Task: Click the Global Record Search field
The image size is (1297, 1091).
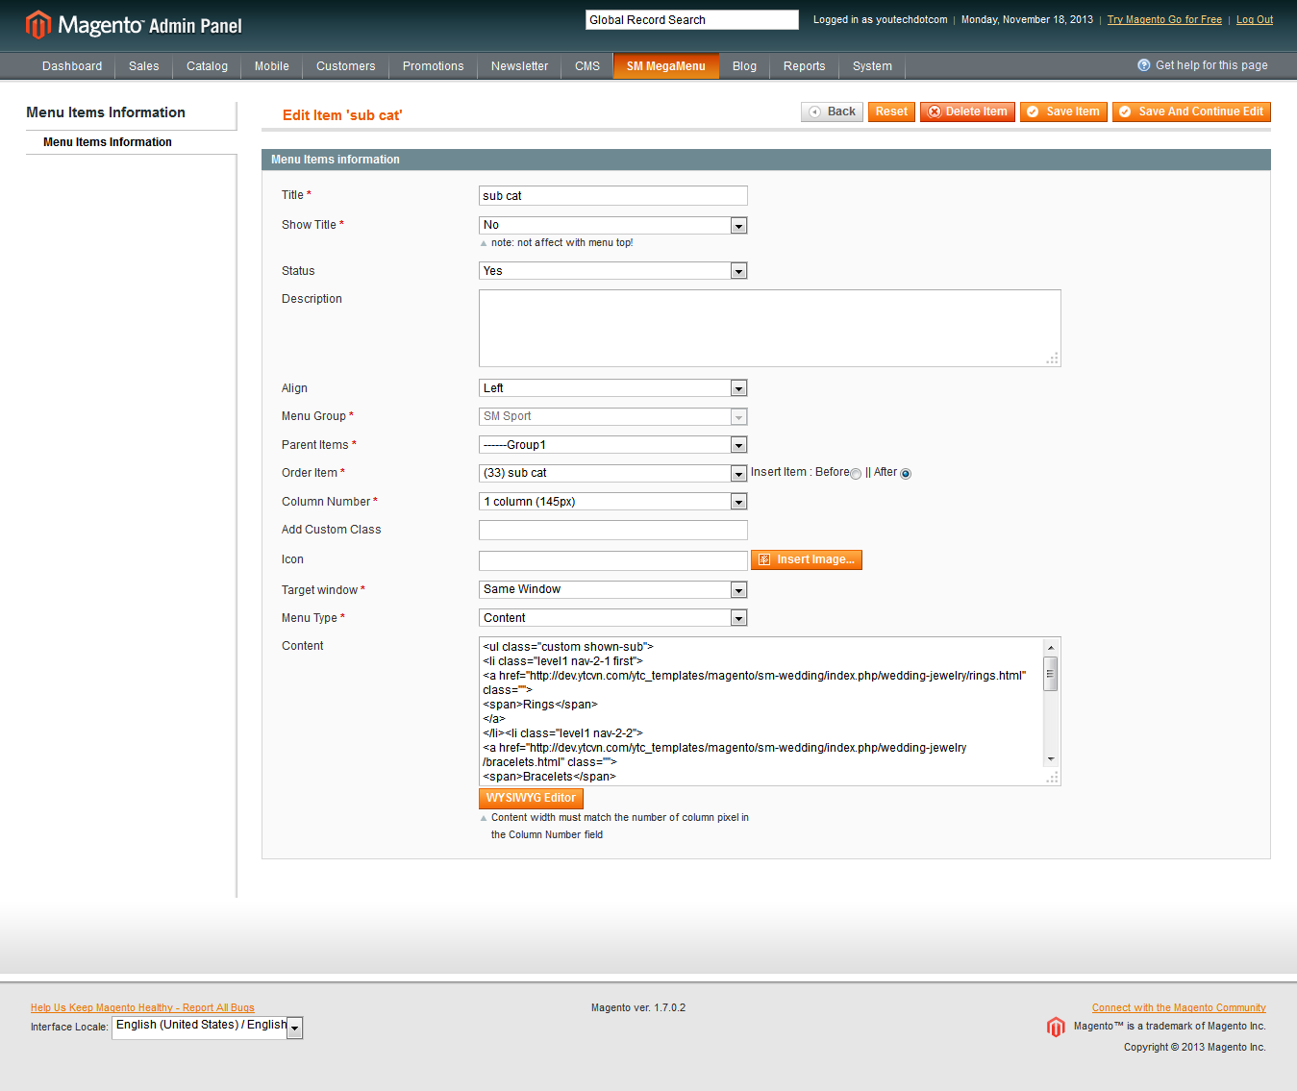Action: coord(692,20)
